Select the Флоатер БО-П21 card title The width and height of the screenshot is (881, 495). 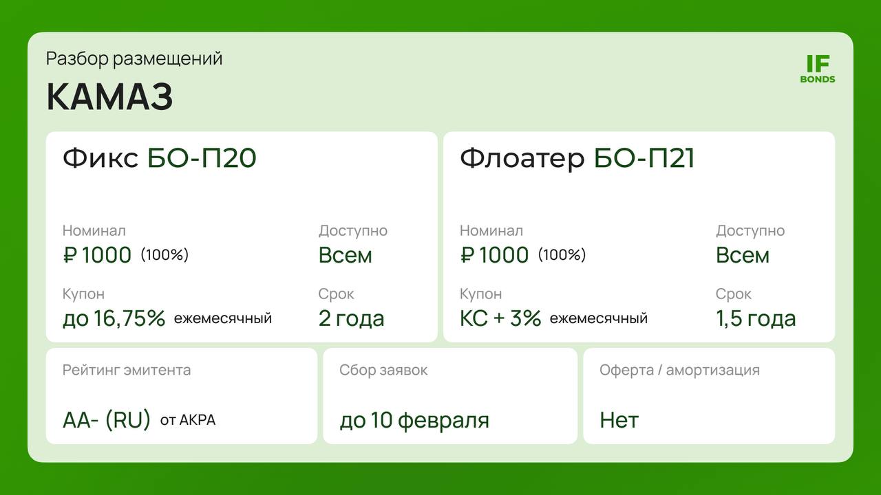click(577, 158)
